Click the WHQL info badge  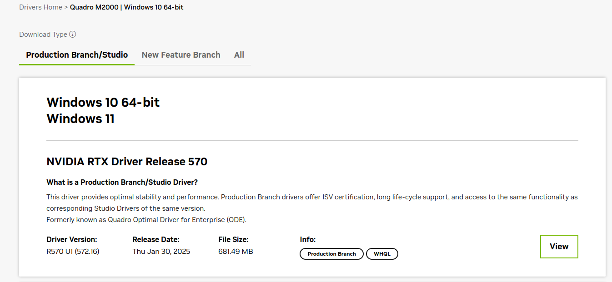click(382, 254)
